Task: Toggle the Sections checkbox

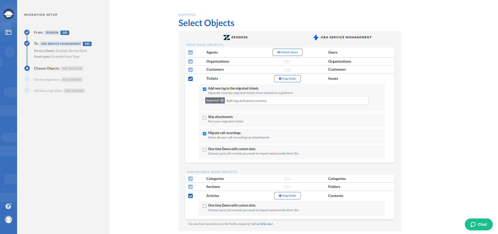Action: tap(191, 187)
